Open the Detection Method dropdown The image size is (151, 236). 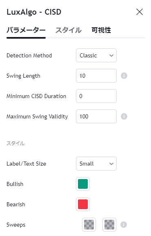coord(96,55)
